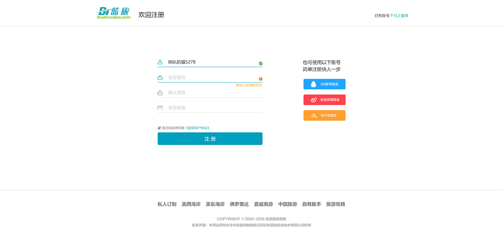
Task: Focus the username field containing 掉队的猫5278
Action: click(210, 62)
